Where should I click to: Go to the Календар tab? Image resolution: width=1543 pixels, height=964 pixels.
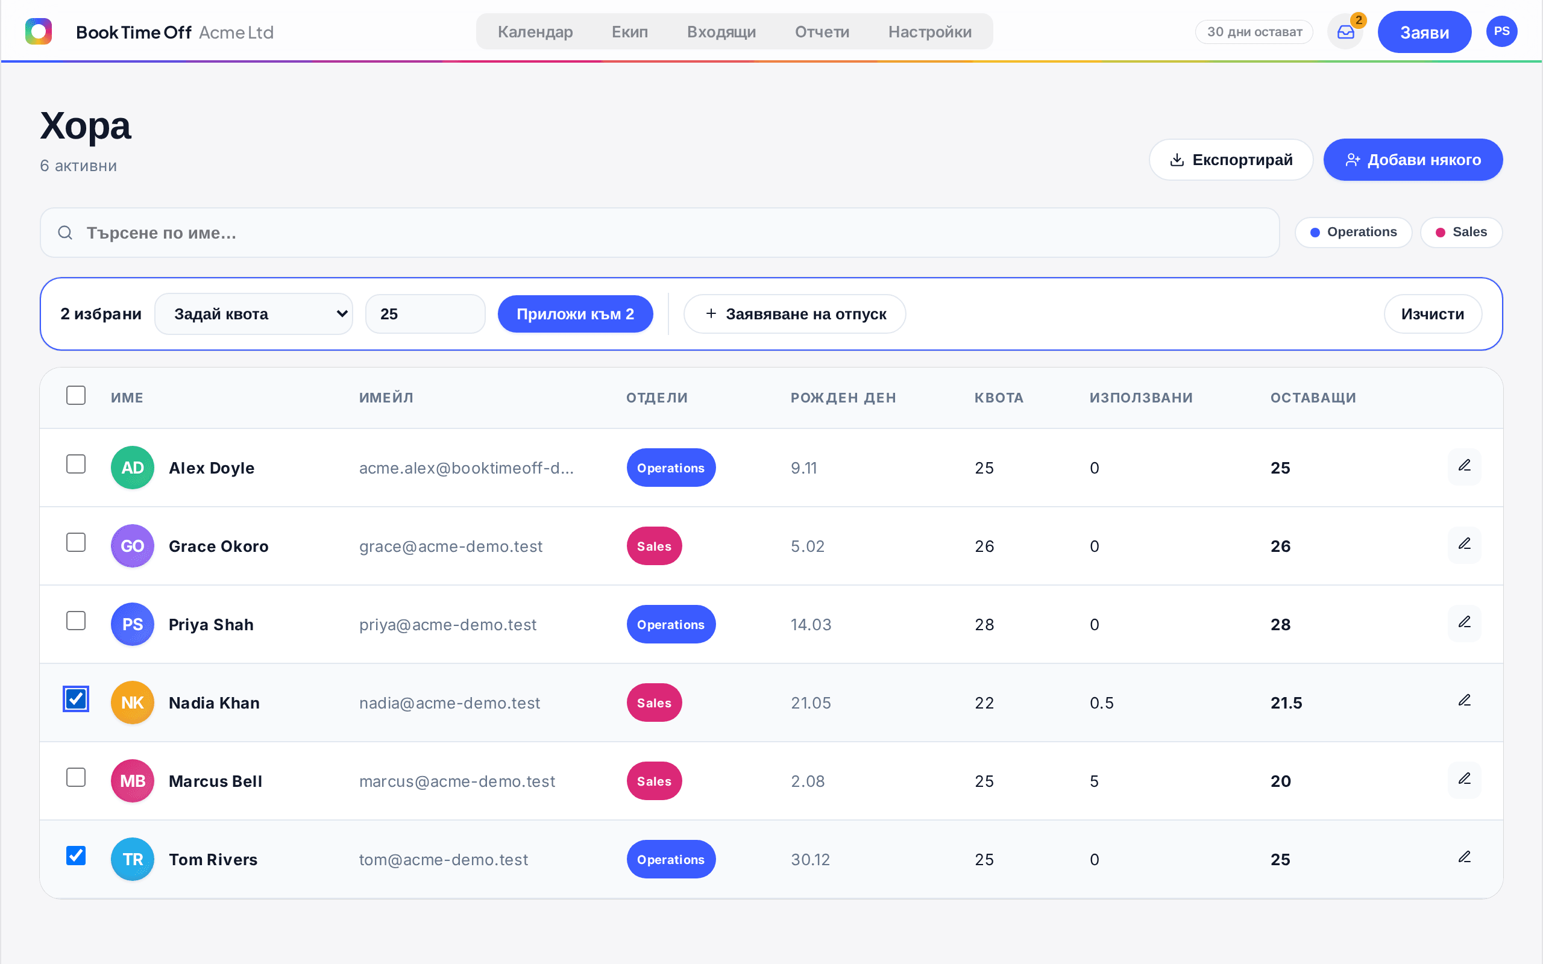(535, 31)
